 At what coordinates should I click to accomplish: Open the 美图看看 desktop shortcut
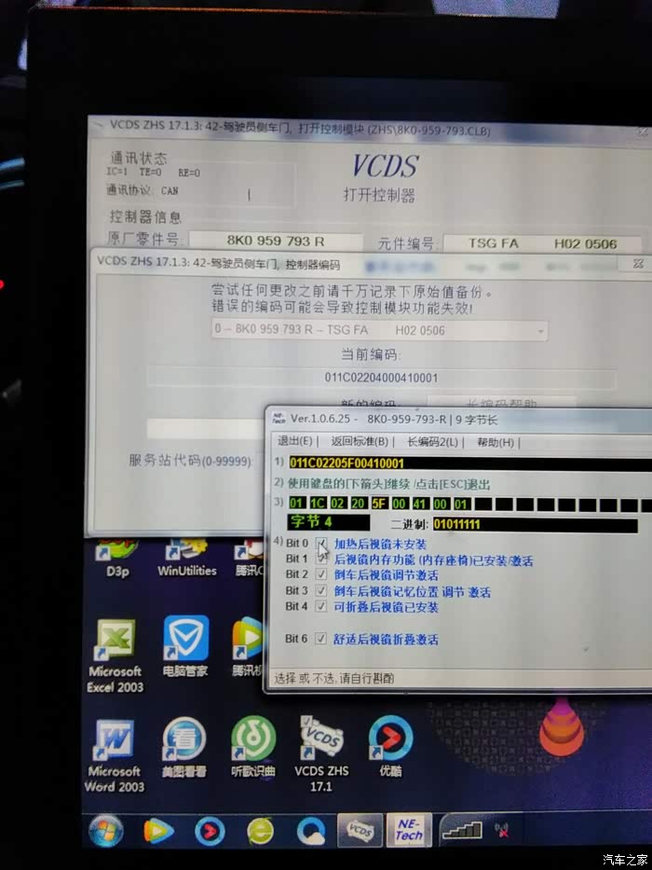(x=184, y=747)
